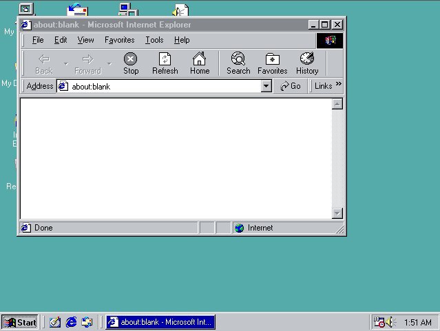The height and width of the screenshot is (331, 440).
Task: Expand the Links bar chevron
Action: click(339, 83)
